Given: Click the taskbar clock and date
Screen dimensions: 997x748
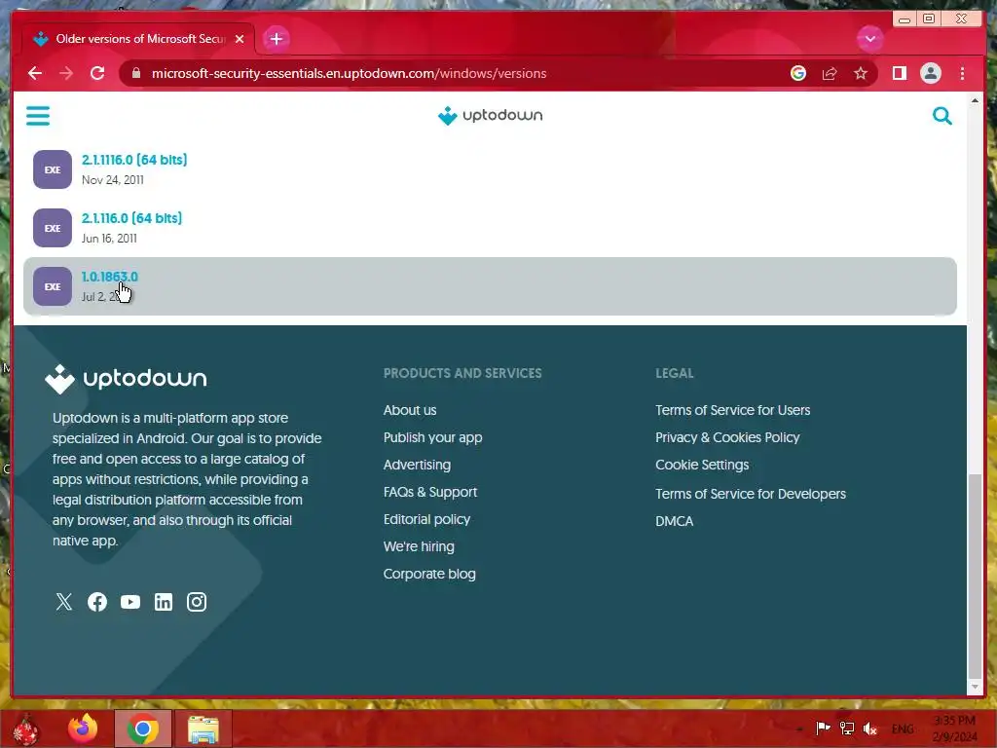Looking at the screenshot, I should (x=954, y=729).
